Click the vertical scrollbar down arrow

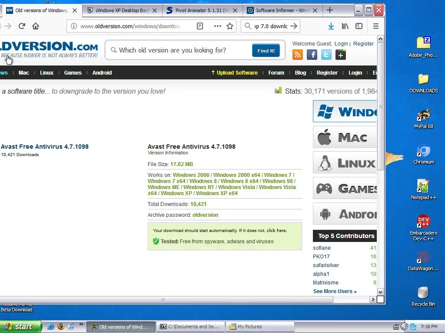pos(380,292)
